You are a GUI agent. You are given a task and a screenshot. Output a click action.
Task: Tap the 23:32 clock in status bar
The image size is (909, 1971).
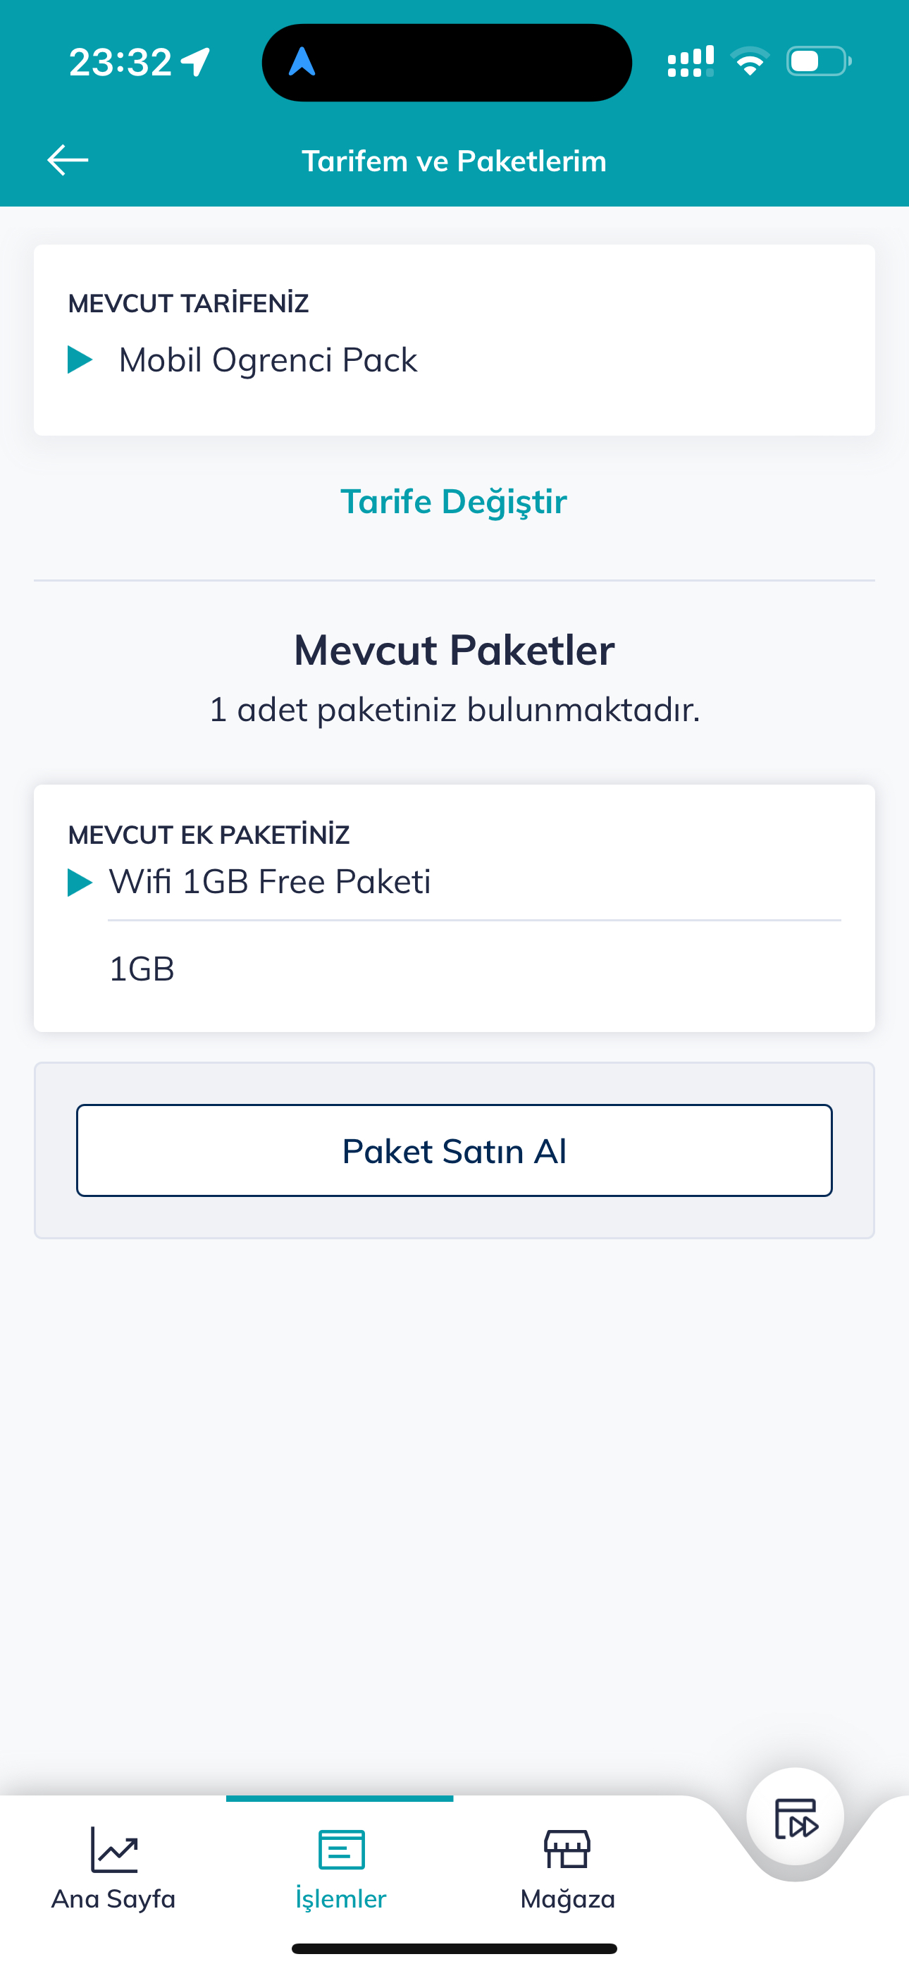click(x=121, y=62)
